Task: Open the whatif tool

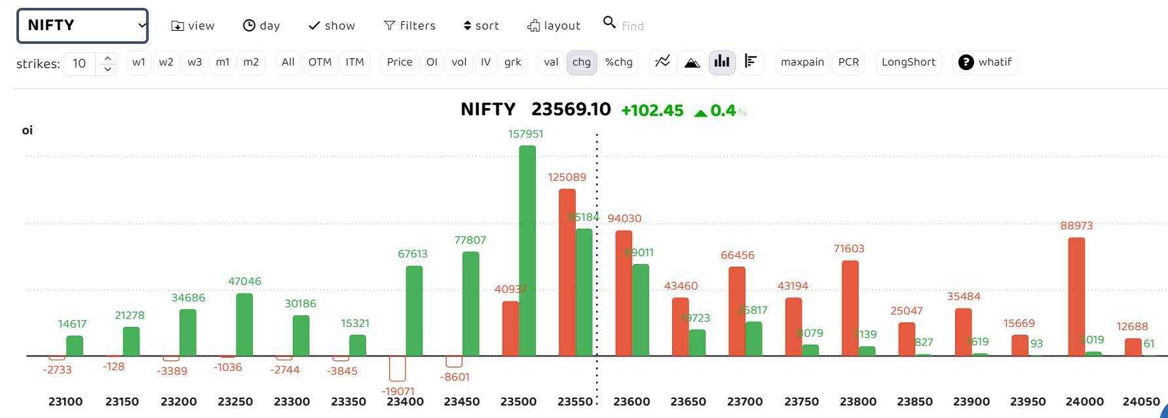Action: (985, 62)
